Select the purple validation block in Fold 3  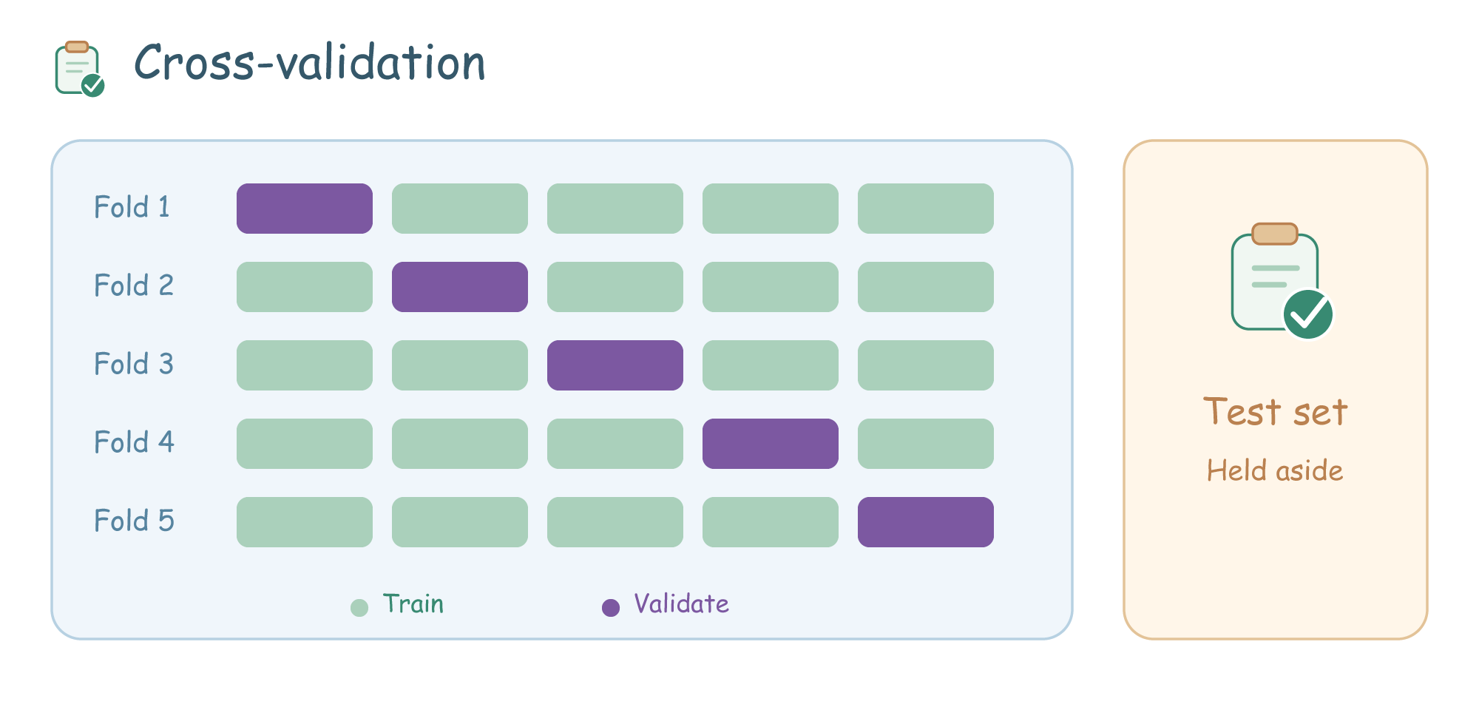(615, 365)
